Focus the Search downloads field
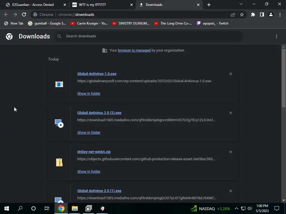 pyautogui.click(x=149, y=36)
